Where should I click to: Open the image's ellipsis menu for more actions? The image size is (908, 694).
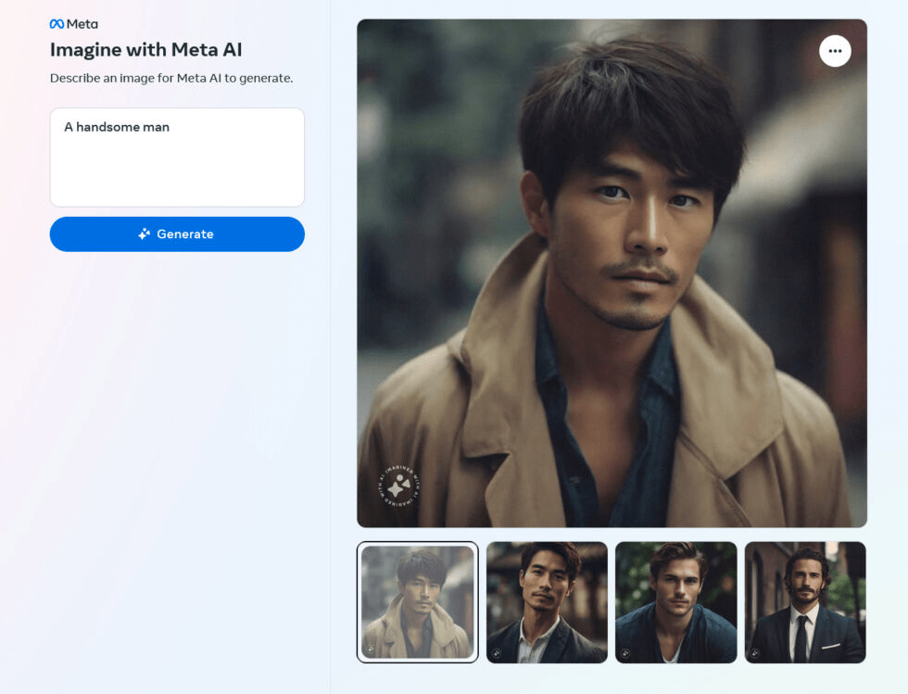point(835,51)
